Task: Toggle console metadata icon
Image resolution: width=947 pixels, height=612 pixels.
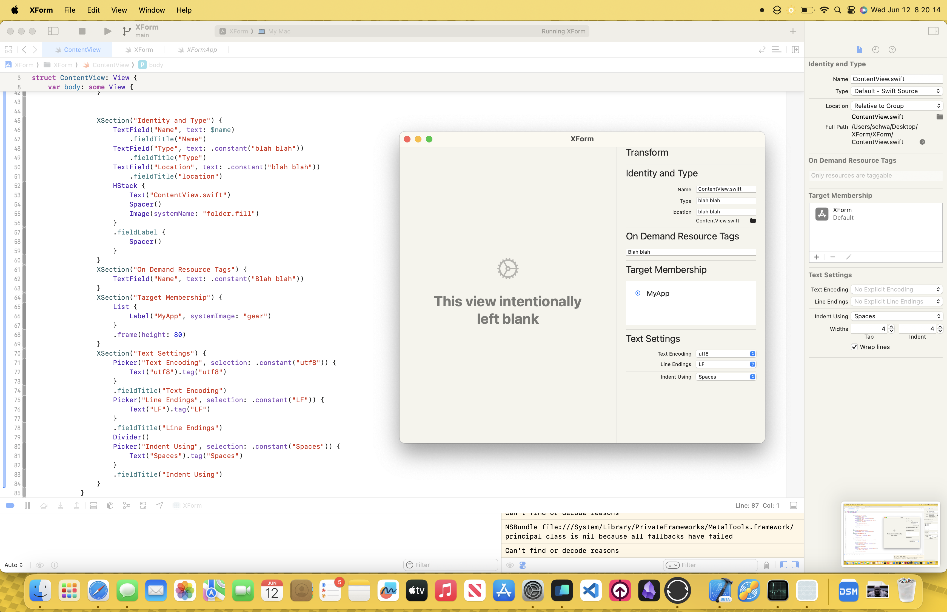Action: tap(523, 565)
